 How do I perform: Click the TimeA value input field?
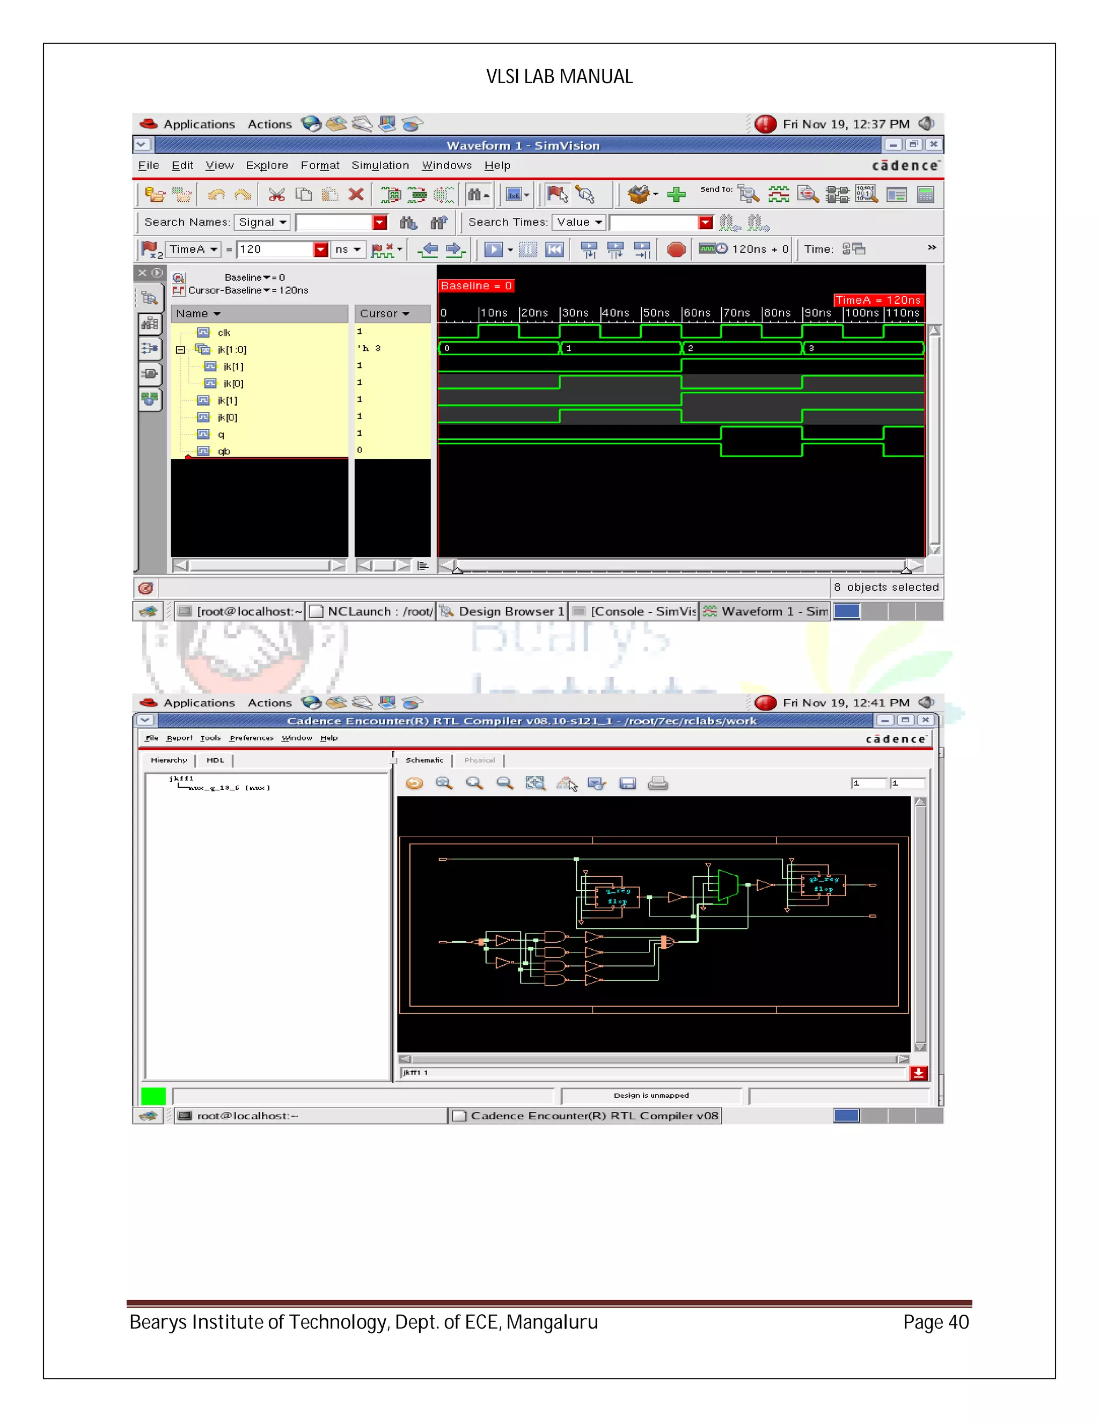[275, 250]
